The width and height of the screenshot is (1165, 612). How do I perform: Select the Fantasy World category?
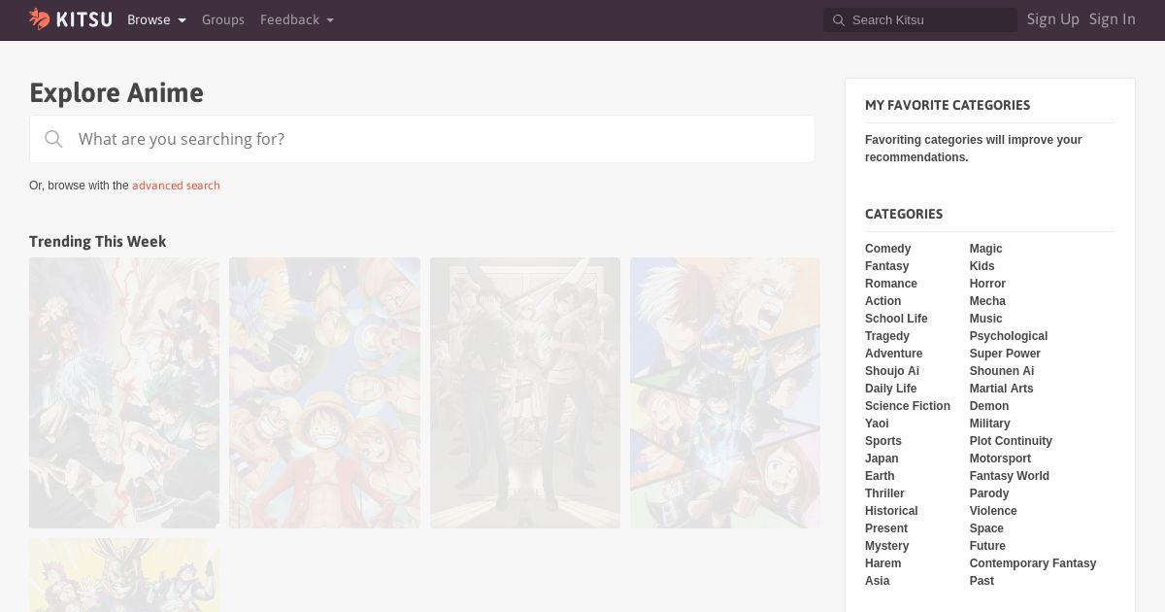tap(1009, 476)
